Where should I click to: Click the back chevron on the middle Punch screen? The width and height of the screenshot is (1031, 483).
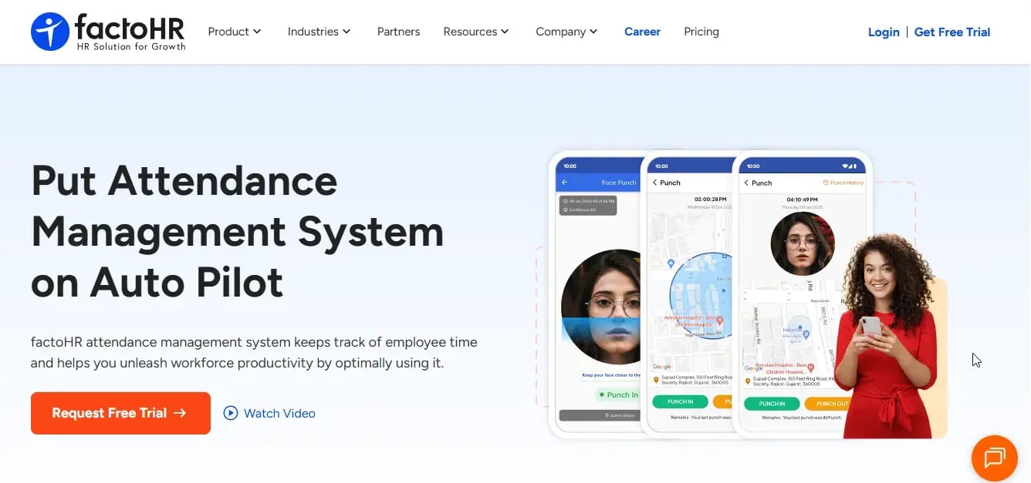(654, 183)
